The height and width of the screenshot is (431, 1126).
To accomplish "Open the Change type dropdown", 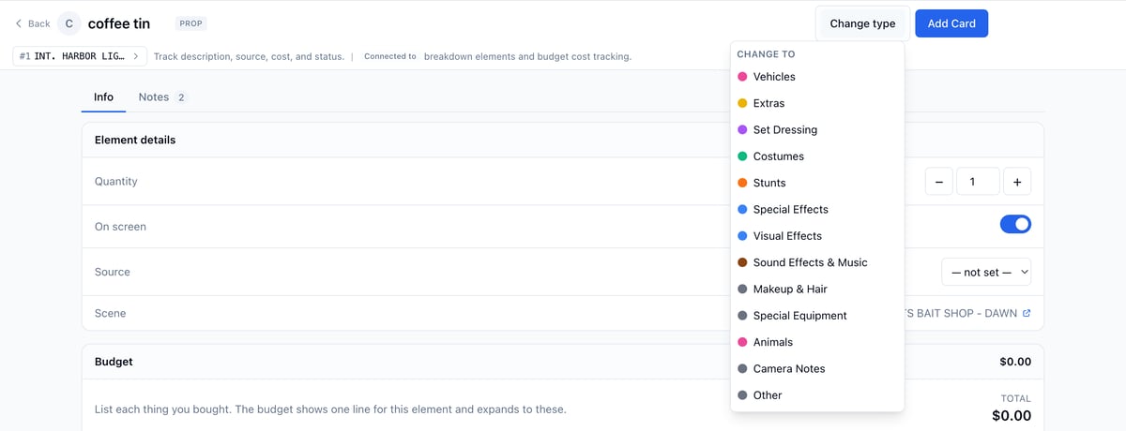I will pyautogui.click(x=862, y=23).
